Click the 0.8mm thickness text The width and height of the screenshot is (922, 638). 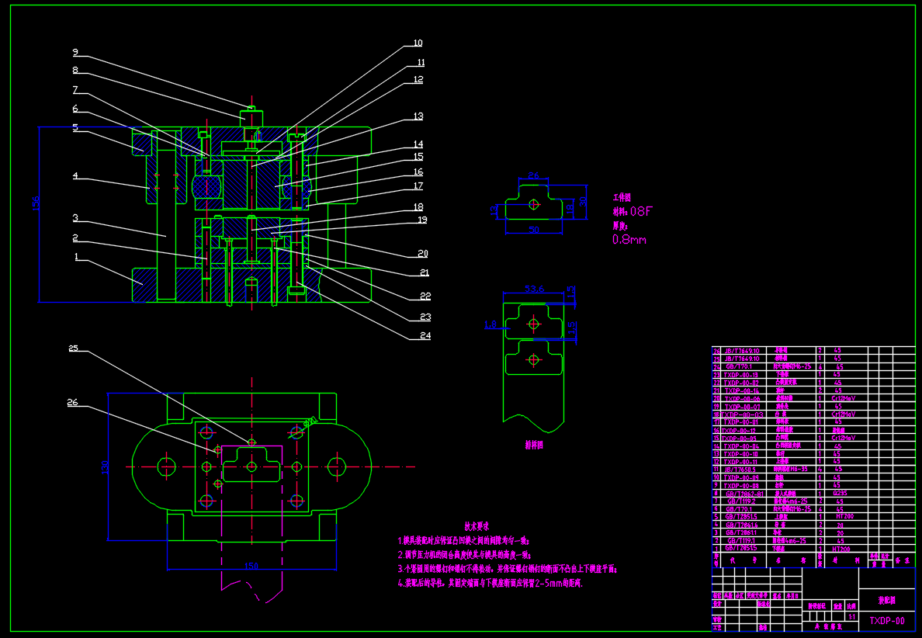tap(629, 240)
